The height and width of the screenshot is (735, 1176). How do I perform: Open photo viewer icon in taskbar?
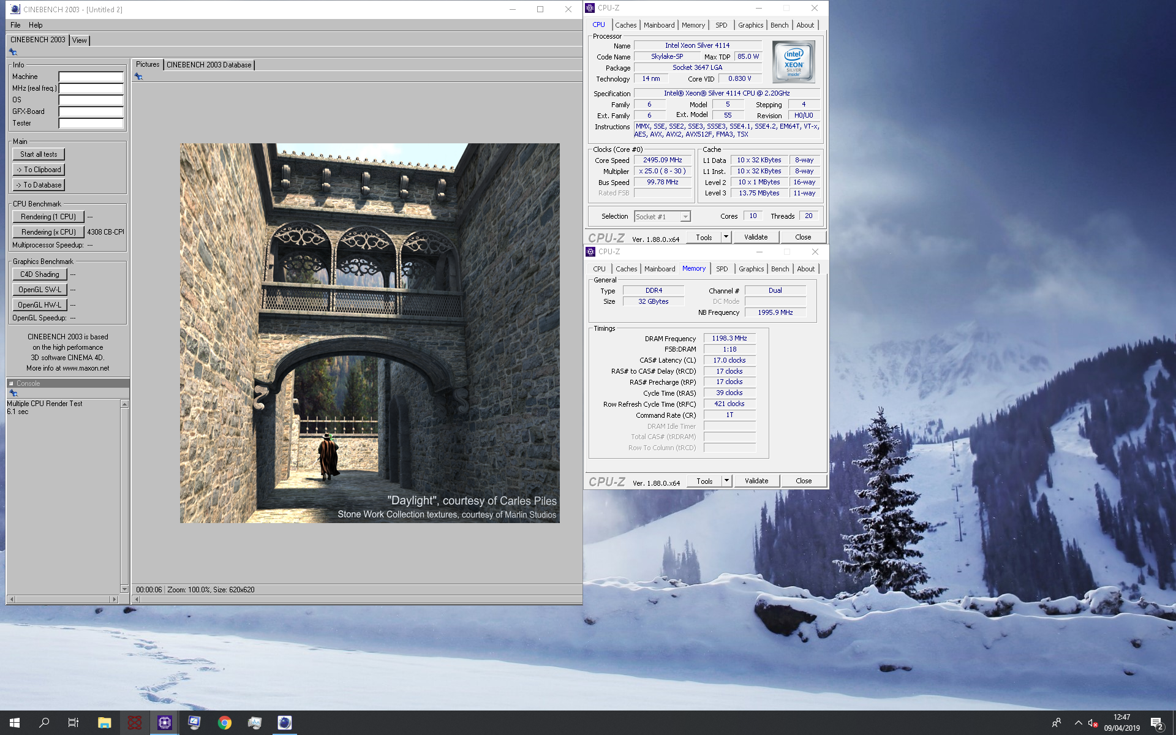click(255, 723)
